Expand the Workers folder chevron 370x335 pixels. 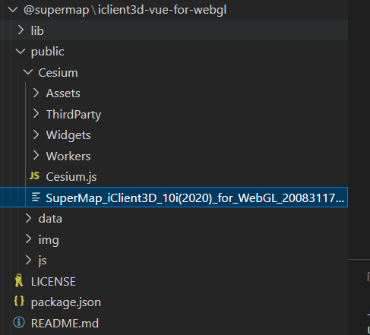[36, 156]
